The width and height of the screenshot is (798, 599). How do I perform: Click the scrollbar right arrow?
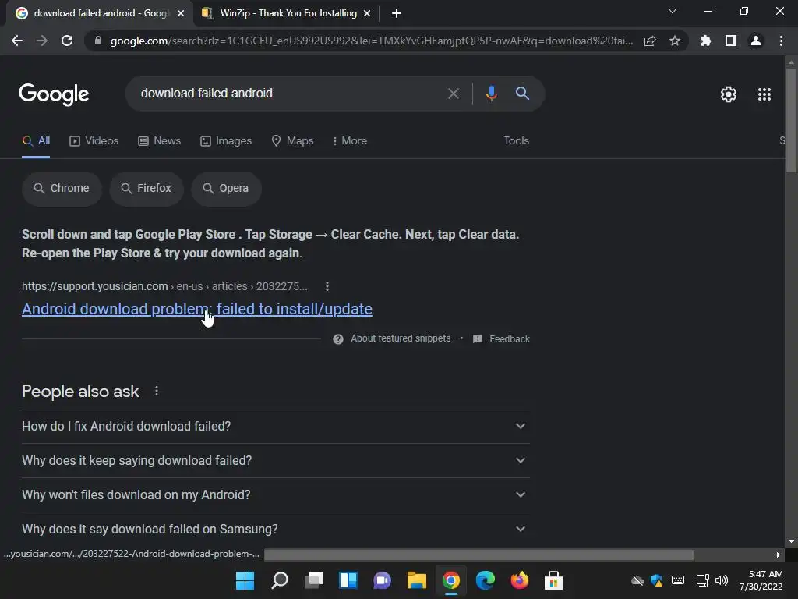pos(778,555)
